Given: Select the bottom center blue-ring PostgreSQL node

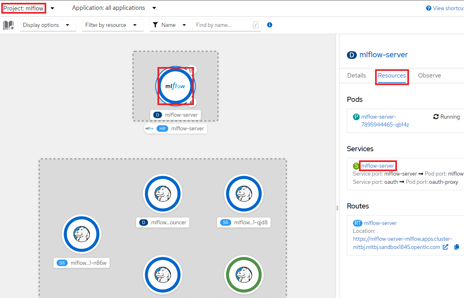Looking at the screenshot, I should click(x=163, y=275).
